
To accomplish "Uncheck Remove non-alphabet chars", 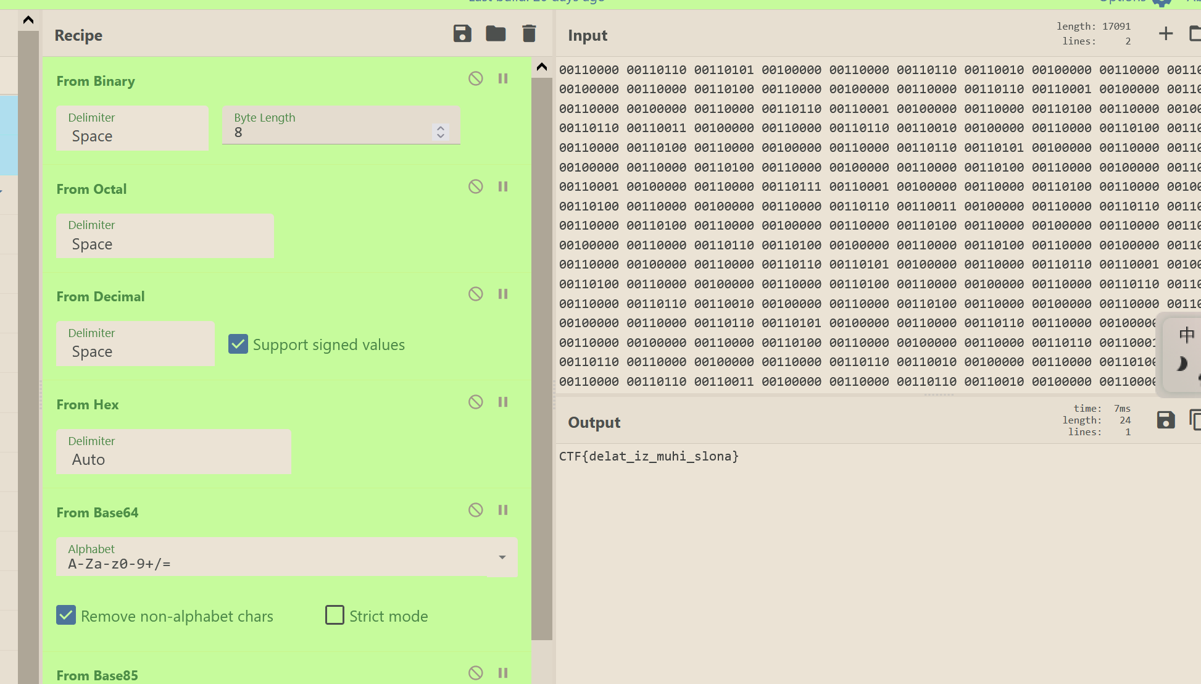I will tap(66, 615).
